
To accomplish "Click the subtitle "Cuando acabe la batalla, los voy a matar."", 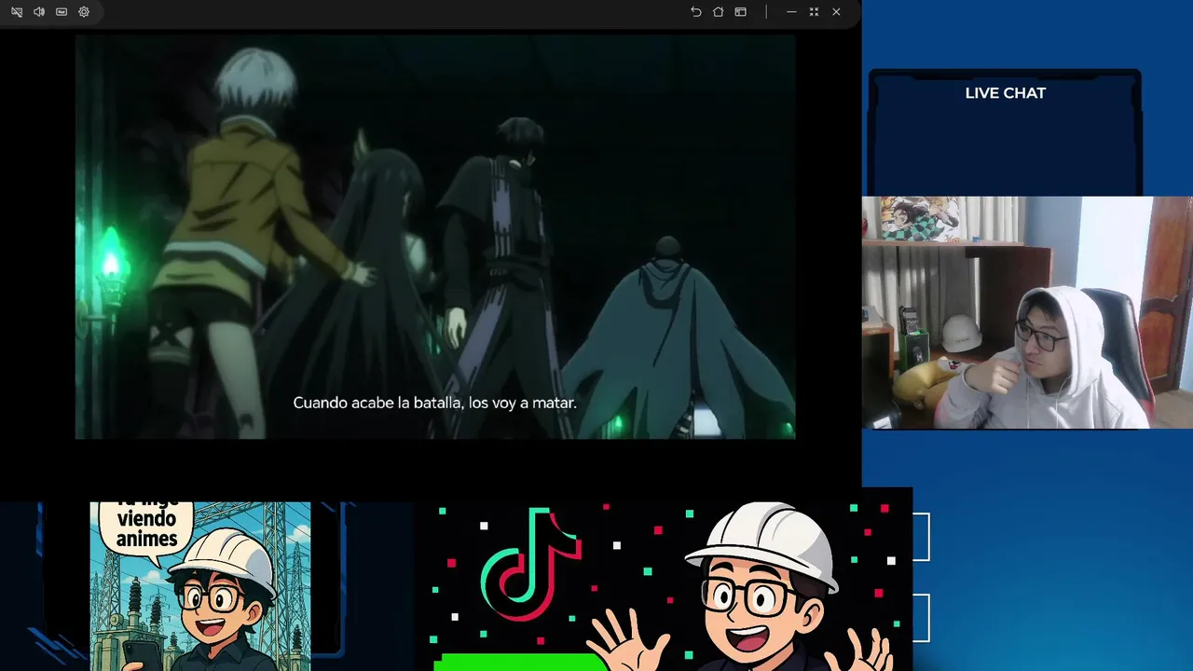I will click(435, 403).
